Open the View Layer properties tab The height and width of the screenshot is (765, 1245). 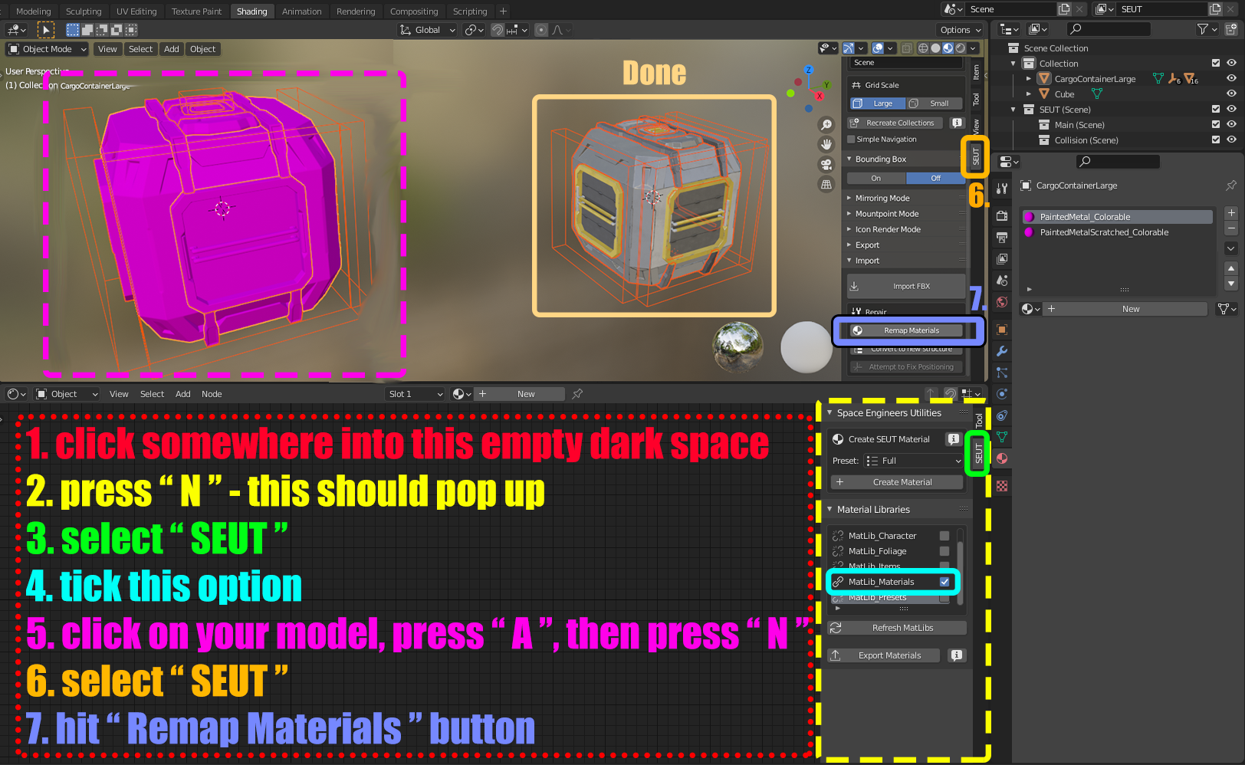(1002, 259)
